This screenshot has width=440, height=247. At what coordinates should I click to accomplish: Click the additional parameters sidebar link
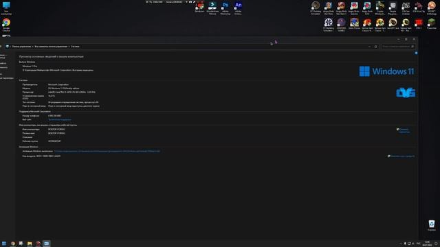[6, 78]
